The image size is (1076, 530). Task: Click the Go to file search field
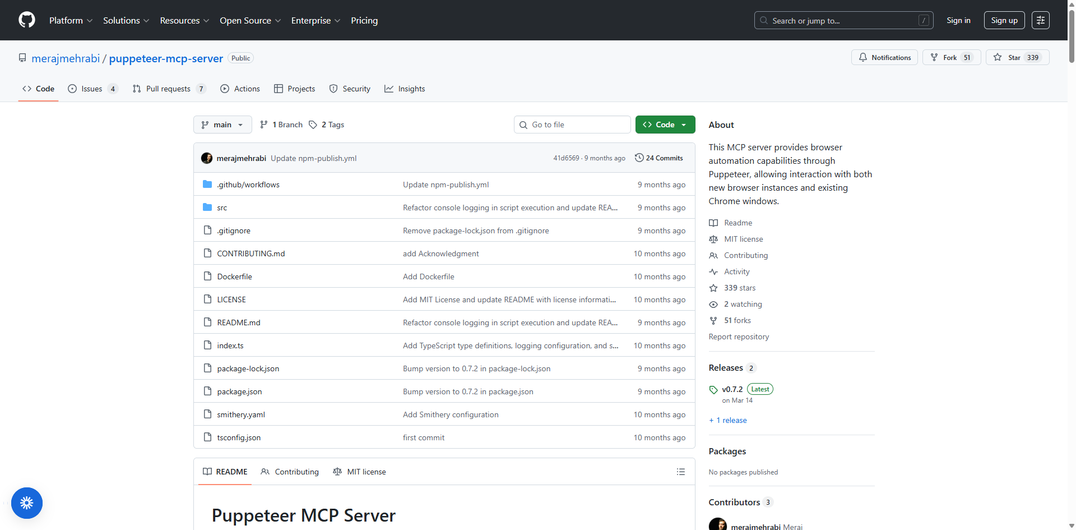[x=572, y=124]
